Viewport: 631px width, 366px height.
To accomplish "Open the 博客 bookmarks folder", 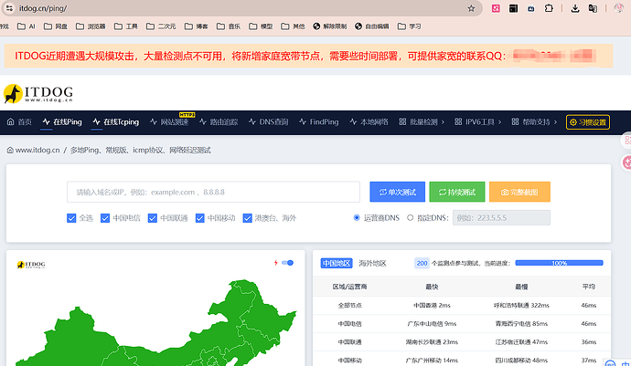I will click(197, 26).
